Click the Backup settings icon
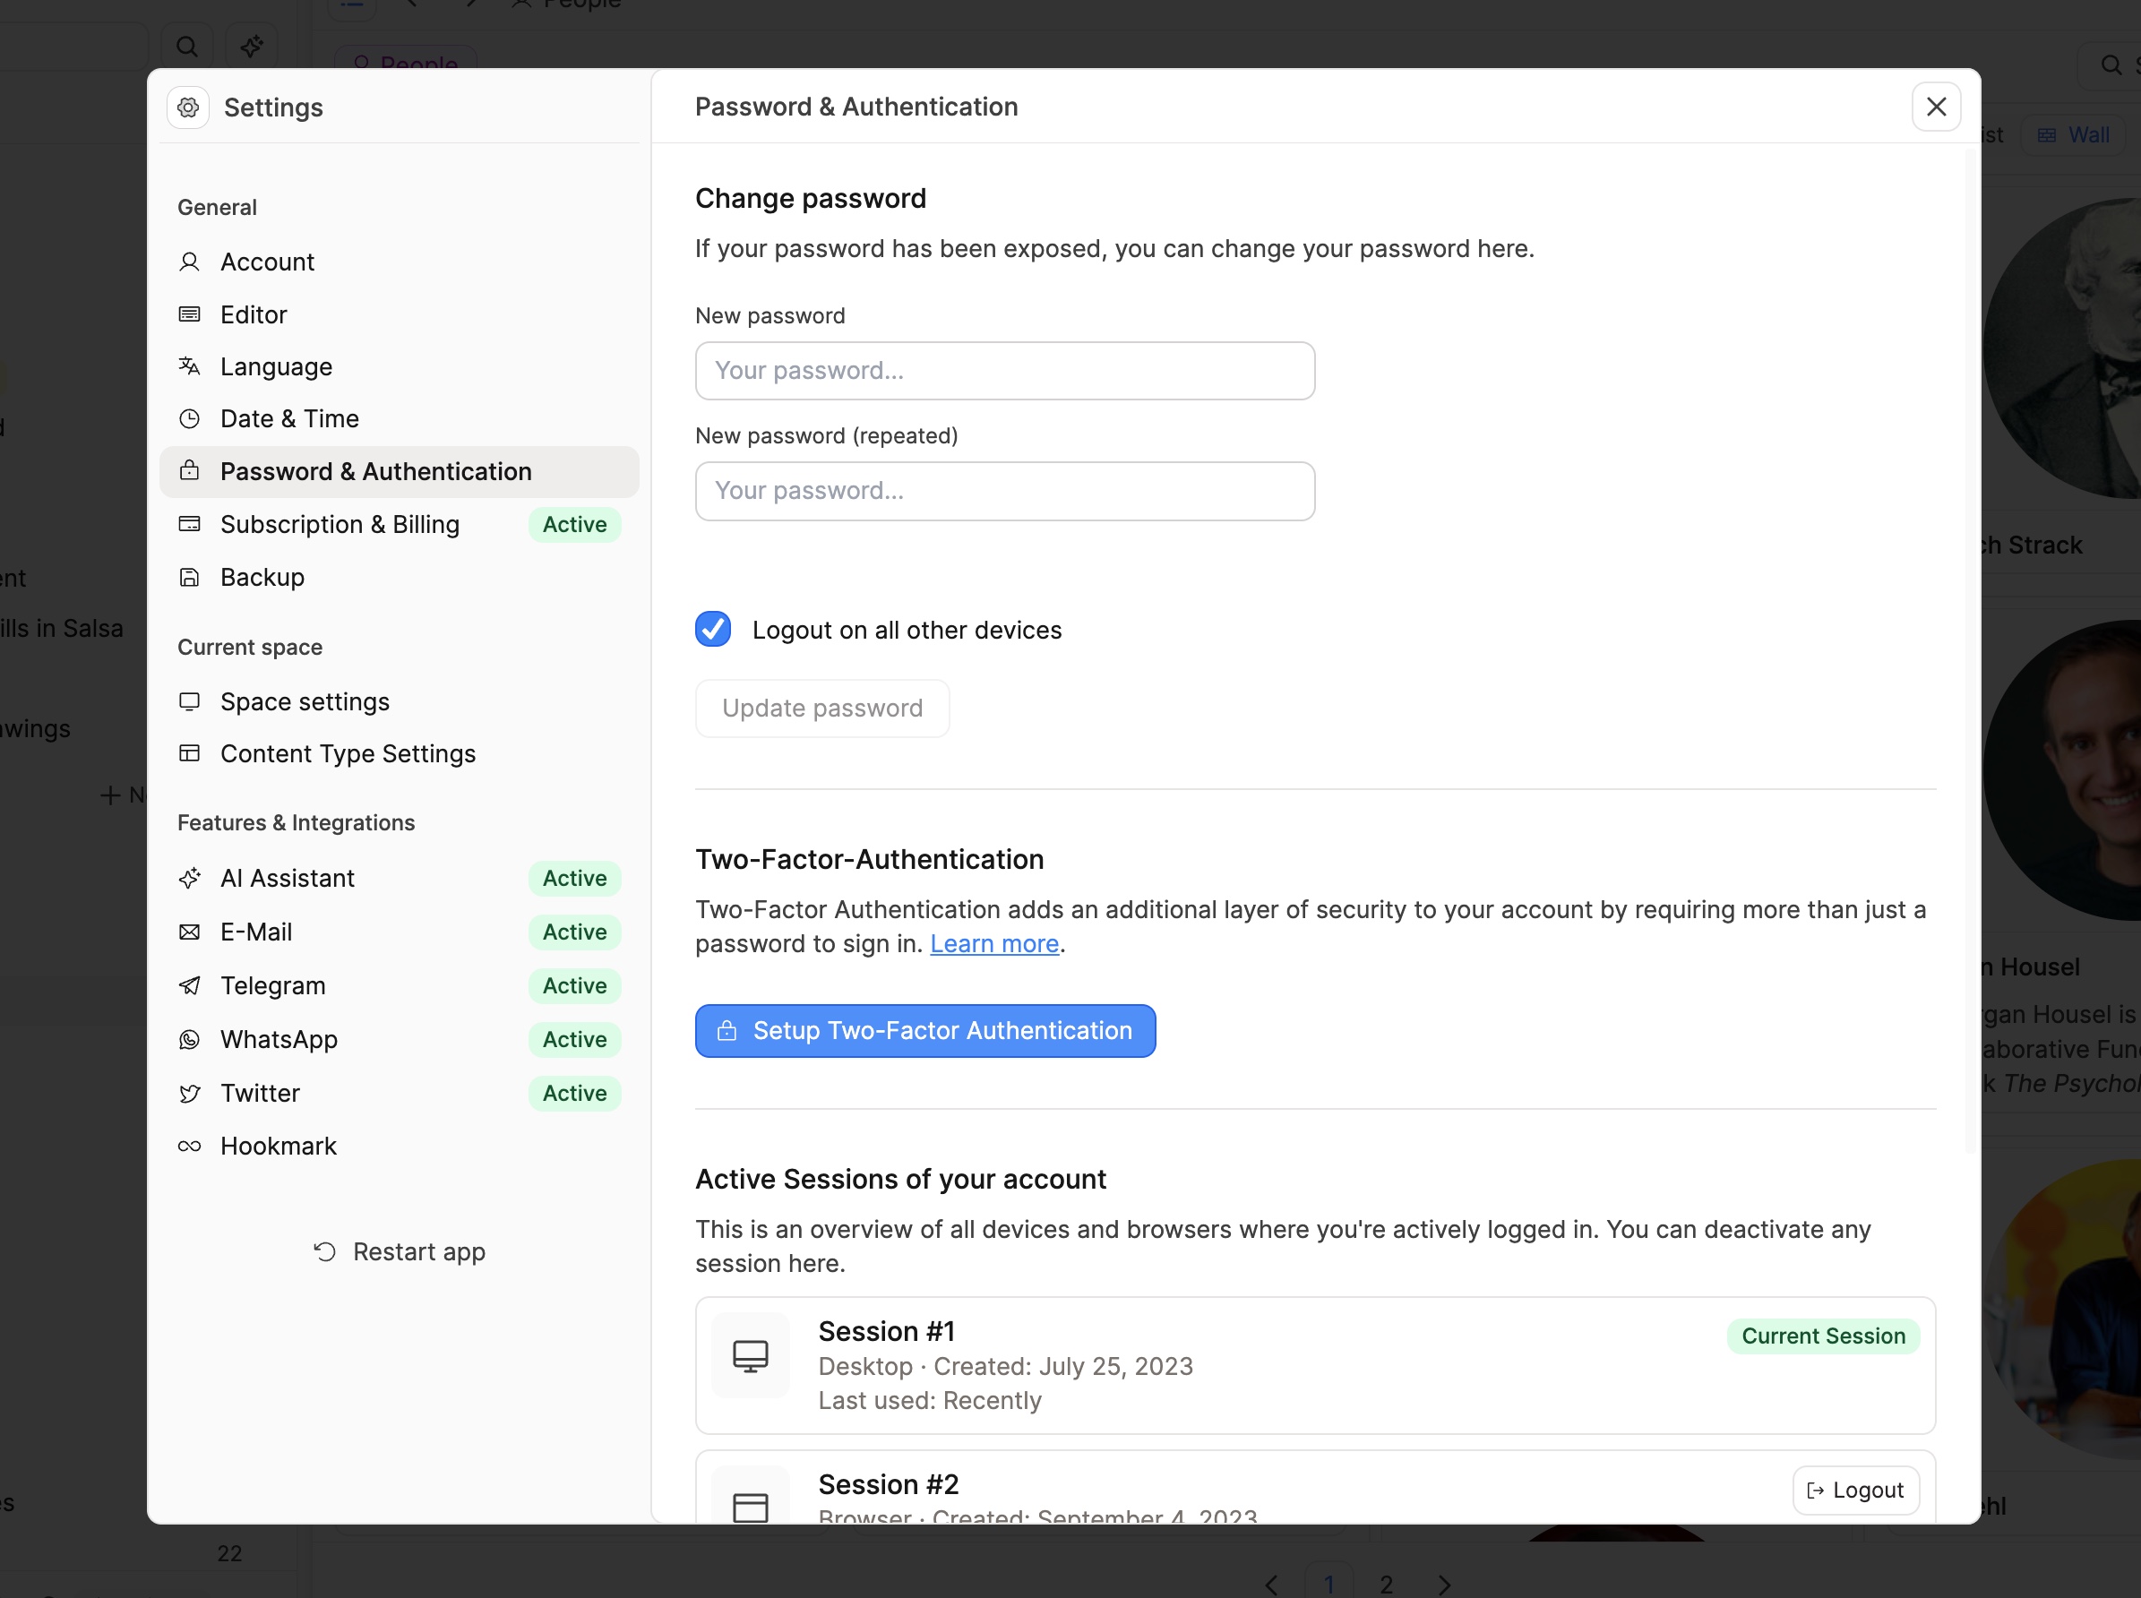The height and width of the screenshot is (1598, 2141). 192,576
